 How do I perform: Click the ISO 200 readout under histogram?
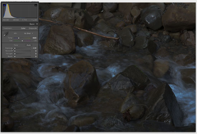6,20
